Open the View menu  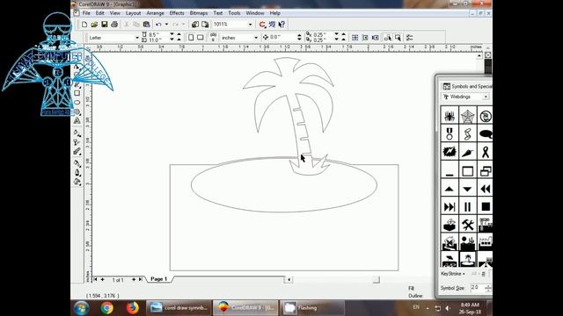tap(115, 13)
